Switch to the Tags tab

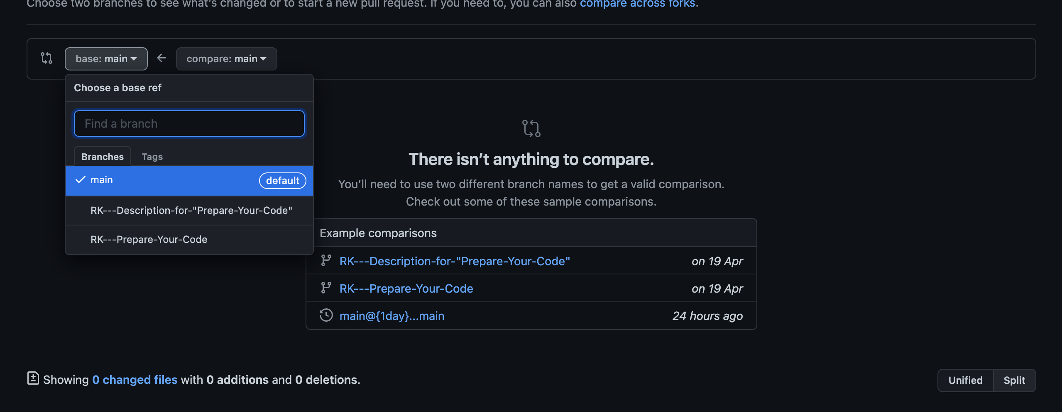point(152,156)
